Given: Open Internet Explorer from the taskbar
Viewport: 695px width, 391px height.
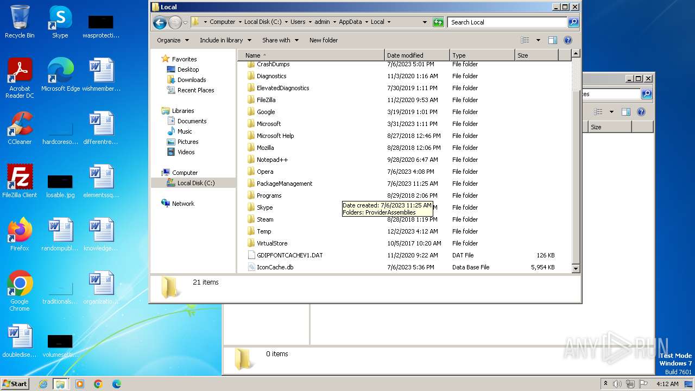Looking at the screenshot, I should tap(43, 384).
